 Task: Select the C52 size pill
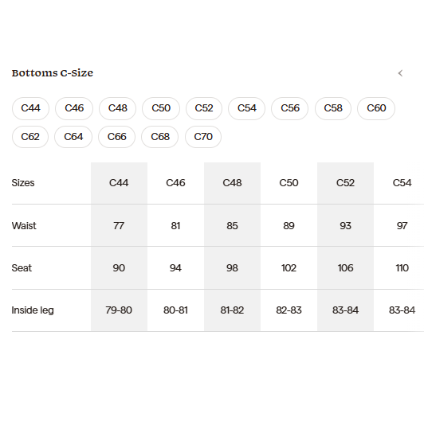pos(204,108)
